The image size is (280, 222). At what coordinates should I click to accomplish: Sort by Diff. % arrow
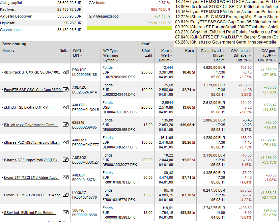coord(250,60)
